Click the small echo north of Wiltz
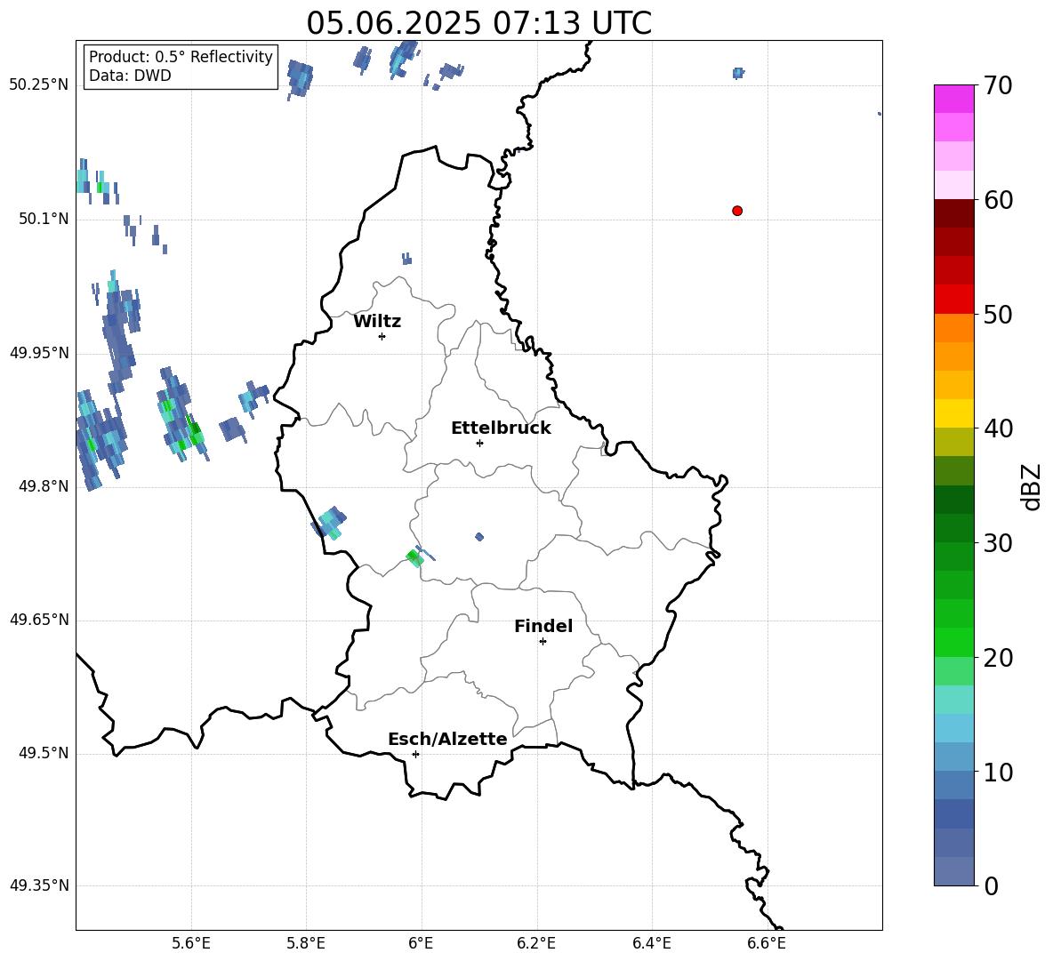 [407, 259]
